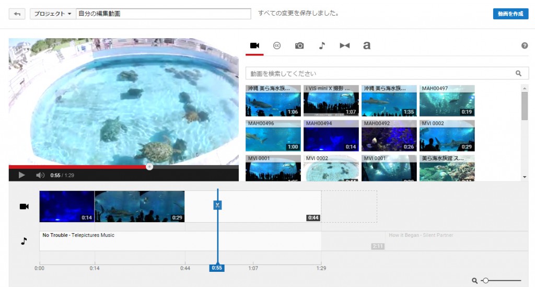The height and width of the screenshot is (287, 535).
Task: Click the 動画を作成 button
Action: [510, 14]
